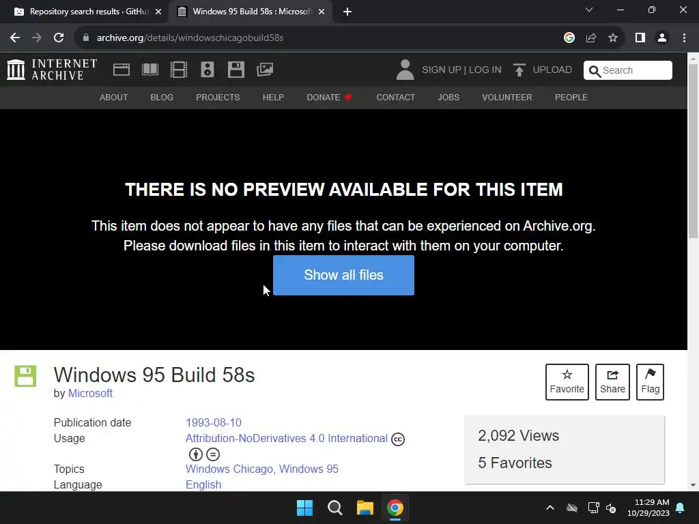Click the Creative Commons CC icon
Image resolution: width=699 pixels, height=524 pixels.
coord(398,439)
